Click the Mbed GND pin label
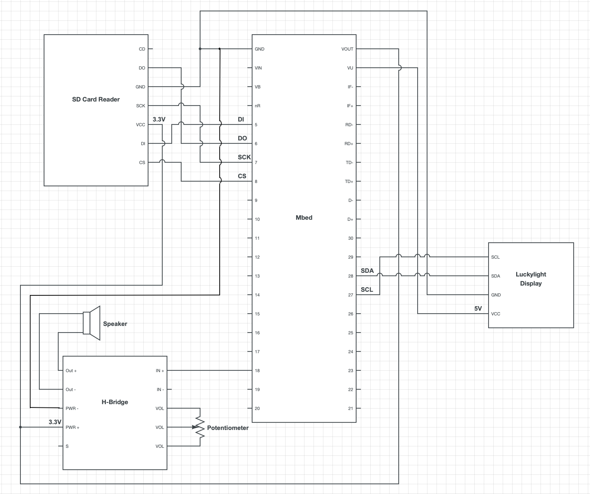590x494 pixels. click(x=260, y=49)
